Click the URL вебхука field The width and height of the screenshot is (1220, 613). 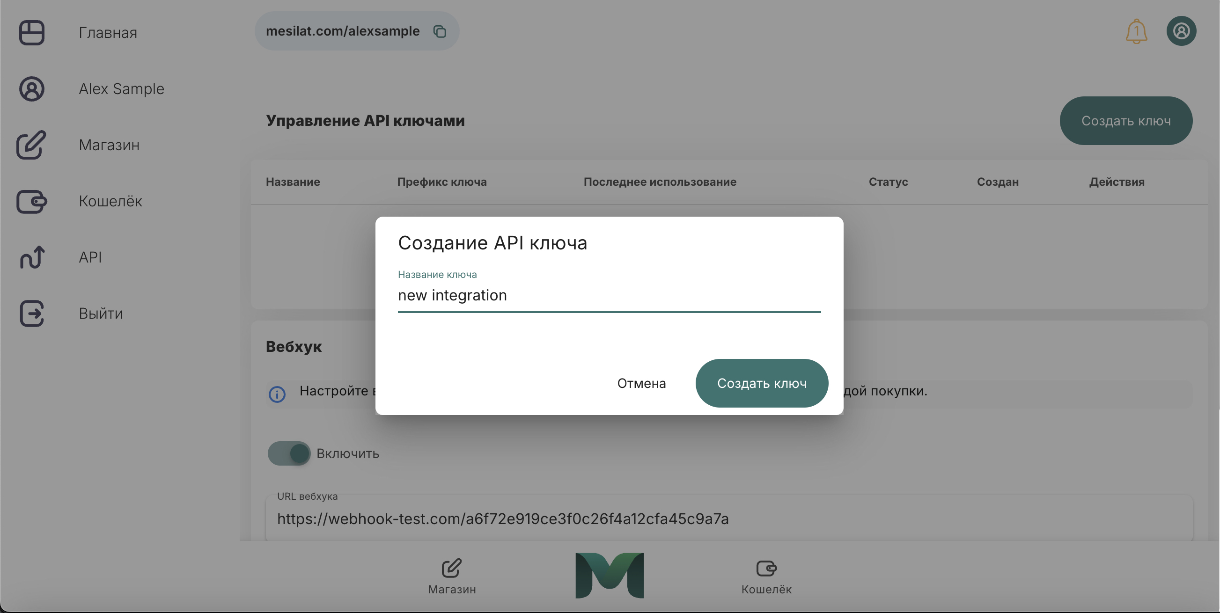[728, 519]
